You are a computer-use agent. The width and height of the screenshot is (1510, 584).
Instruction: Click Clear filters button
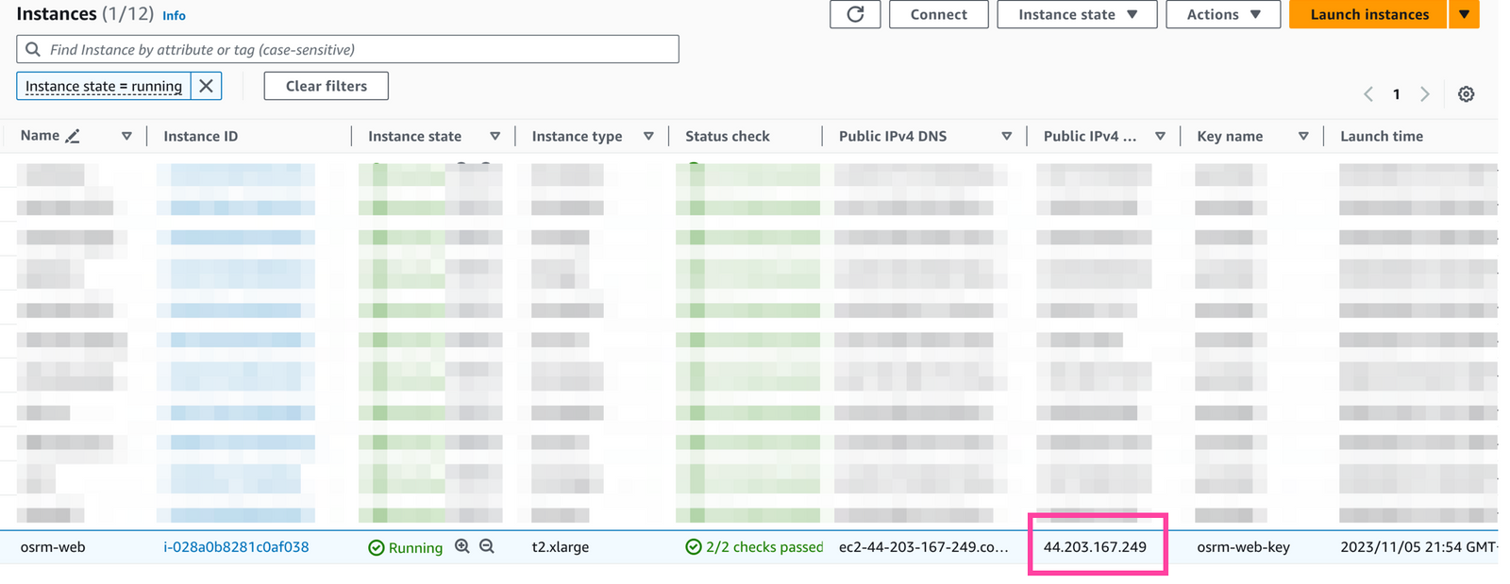click(x=326, y=86)
